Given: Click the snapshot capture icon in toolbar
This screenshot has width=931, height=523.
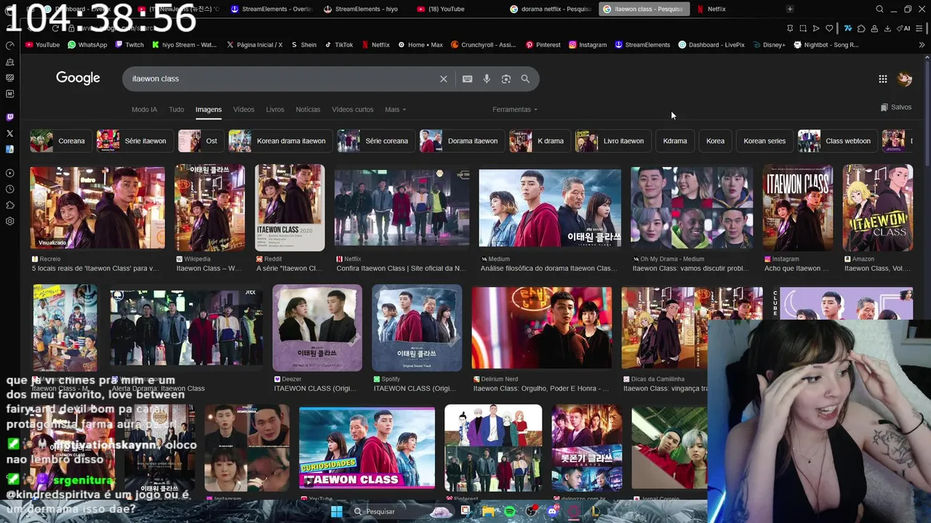Looking at the screenshot, I should coord(803,28).
